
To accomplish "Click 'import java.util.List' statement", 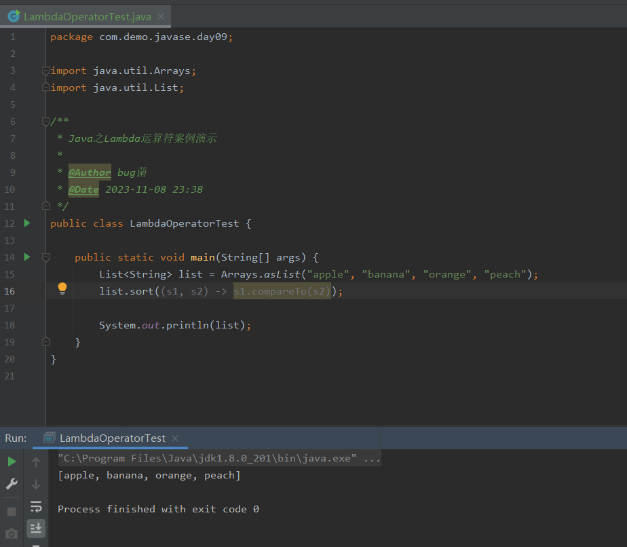I will coord(117,88).
